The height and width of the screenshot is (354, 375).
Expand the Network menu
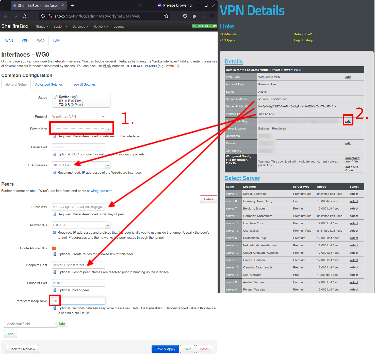[x=101, y=26]
